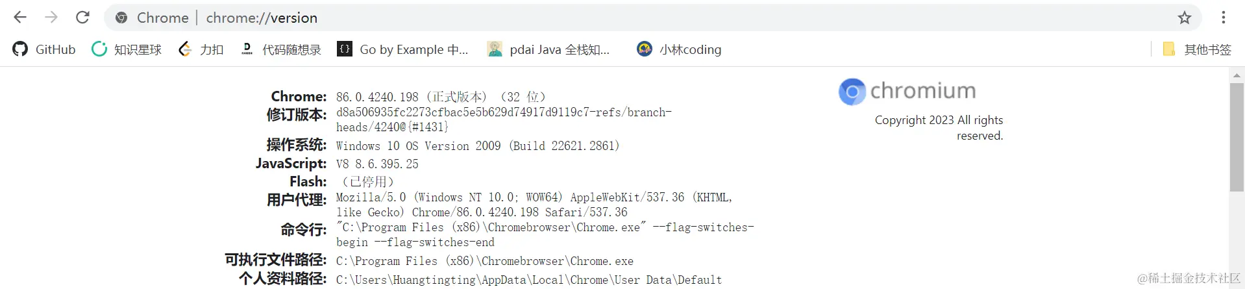
Task: Click the vertical scrollbar thumb
Action: tap(1237, 137)
